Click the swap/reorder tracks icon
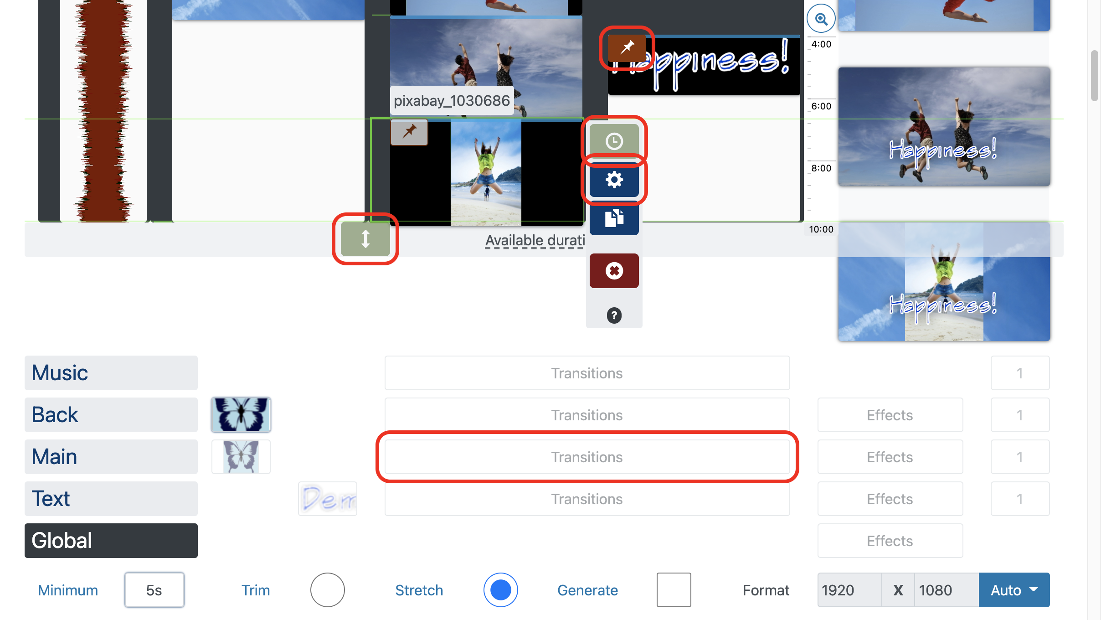Screen dimensions: 1101x620 pos(366,238)
